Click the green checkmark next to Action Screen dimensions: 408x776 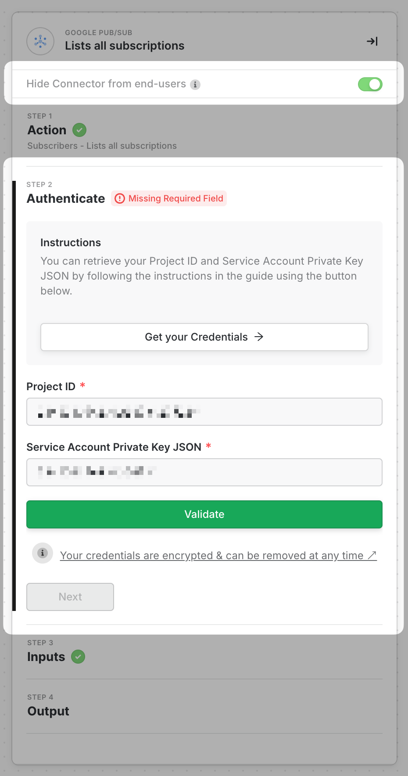(79, 130)
